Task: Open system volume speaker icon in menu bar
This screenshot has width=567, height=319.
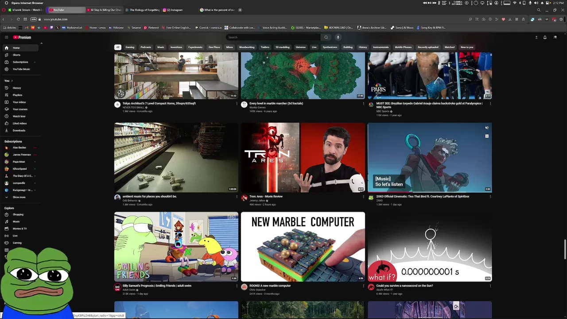Action: click(x=536, y=3)
